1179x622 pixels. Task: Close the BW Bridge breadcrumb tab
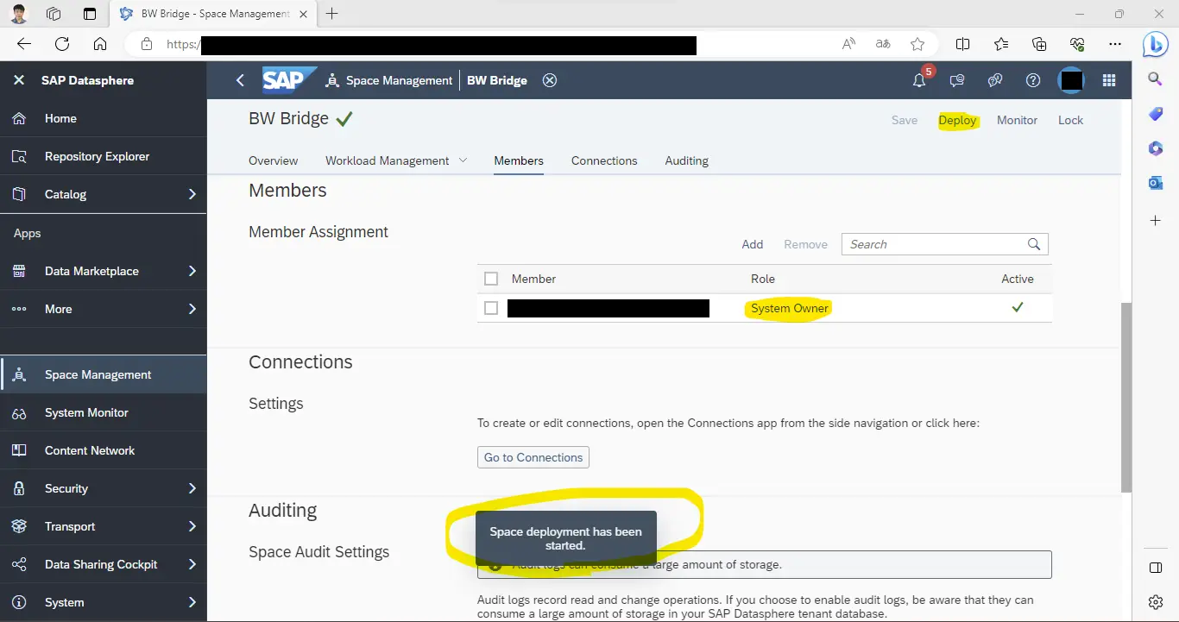tap(550, 80)
